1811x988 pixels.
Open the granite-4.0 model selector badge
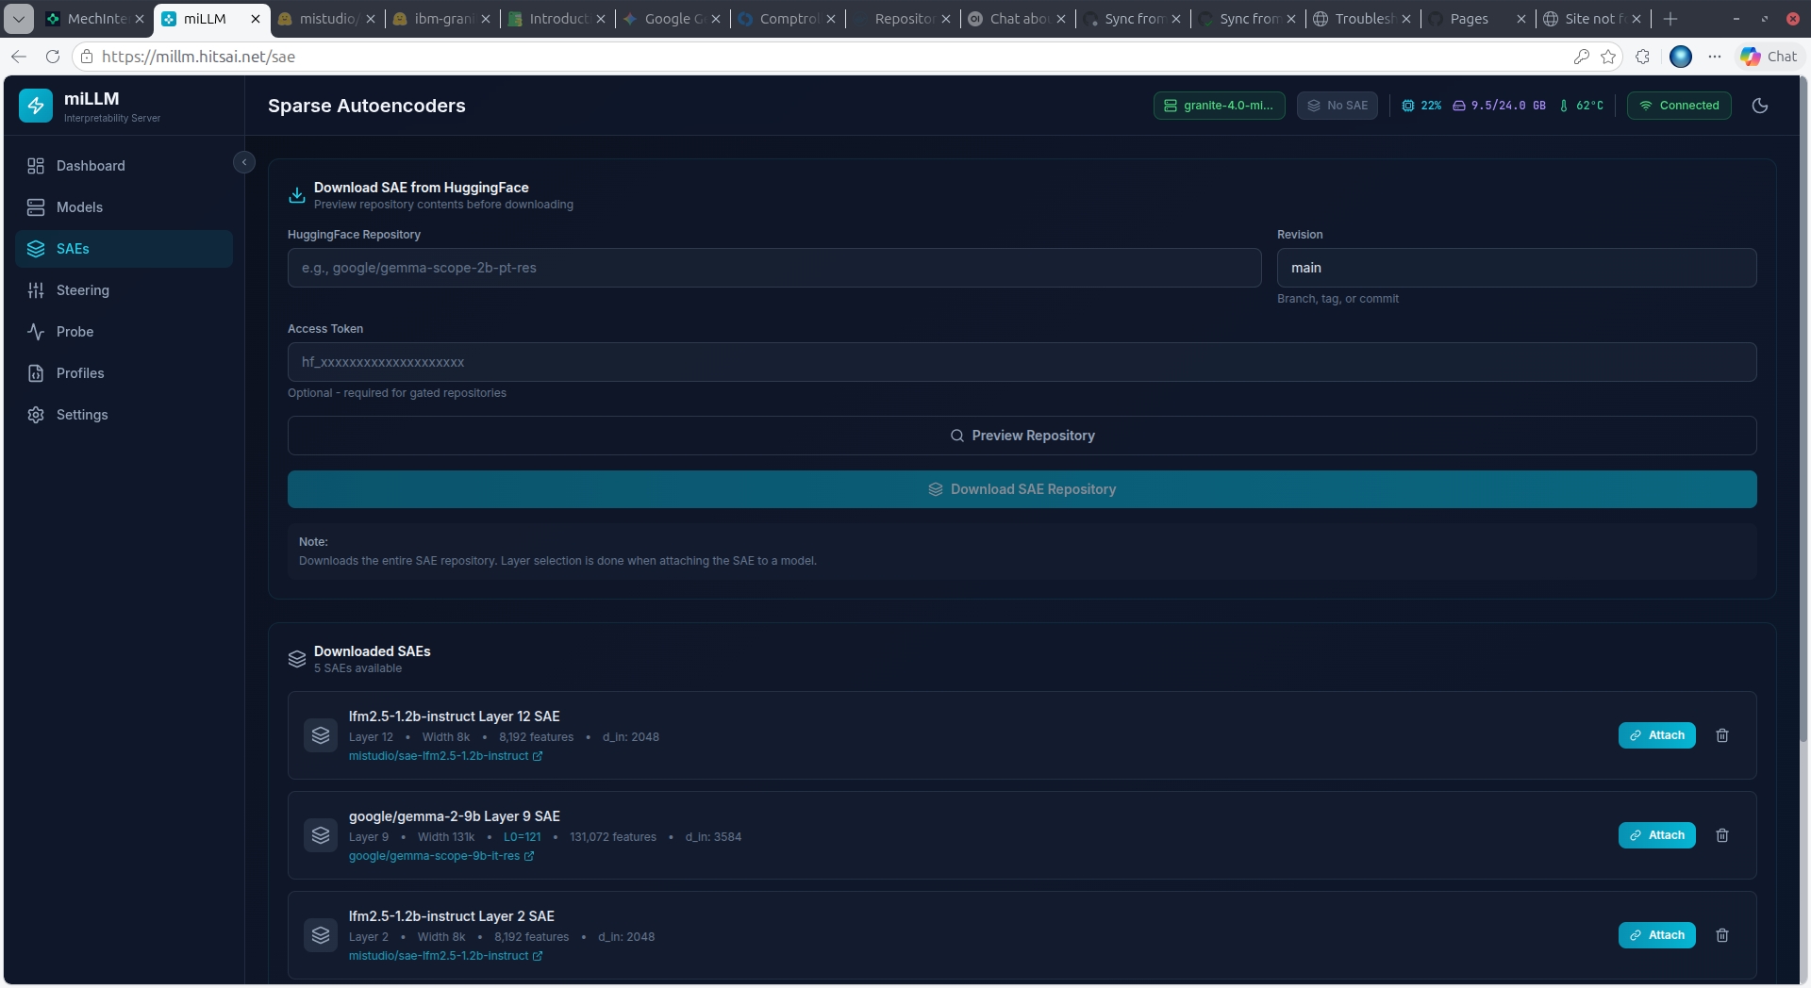pos(1219,106)
